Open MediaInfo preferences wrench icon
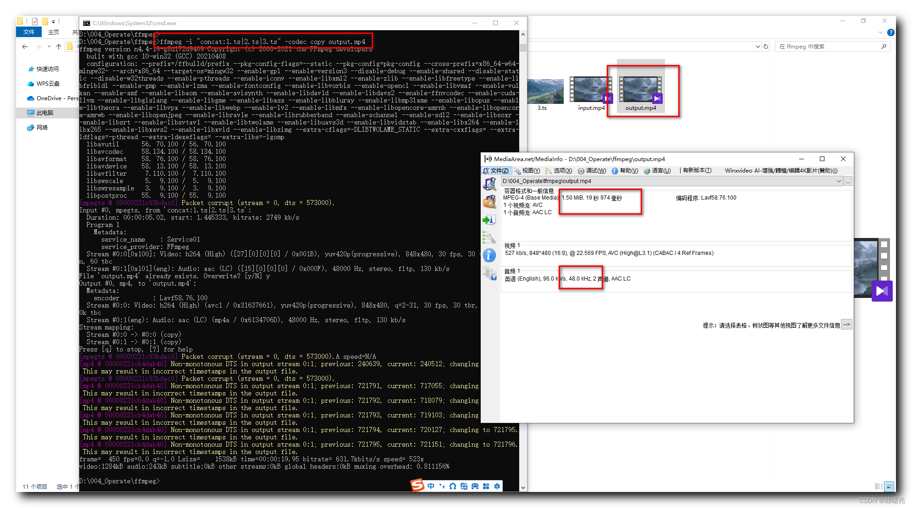Screen dimensions: 912x508 point(489,238)
